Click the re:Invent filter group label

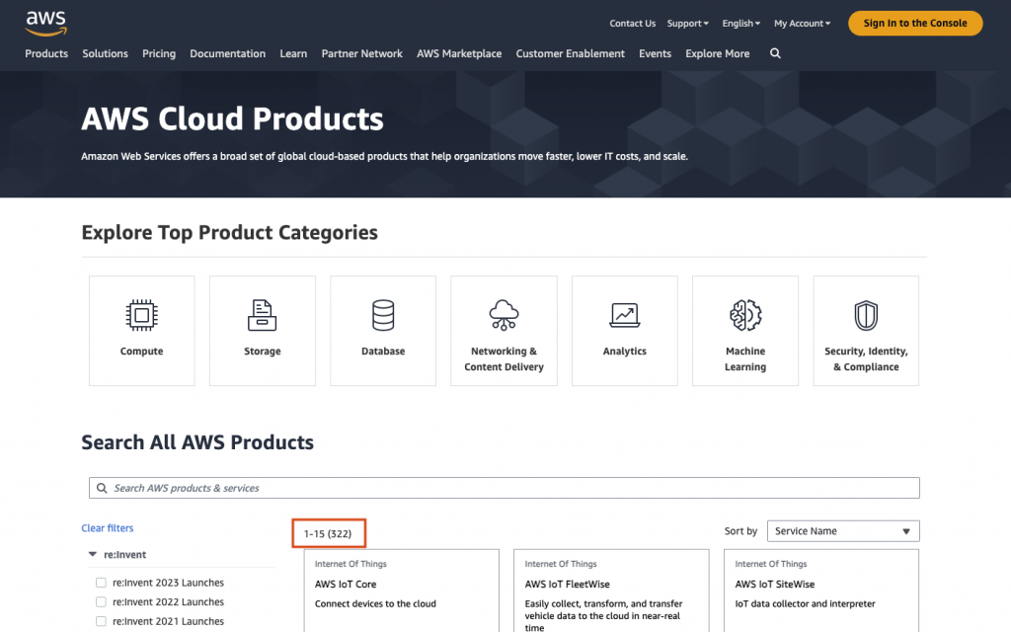pos(125,555)
